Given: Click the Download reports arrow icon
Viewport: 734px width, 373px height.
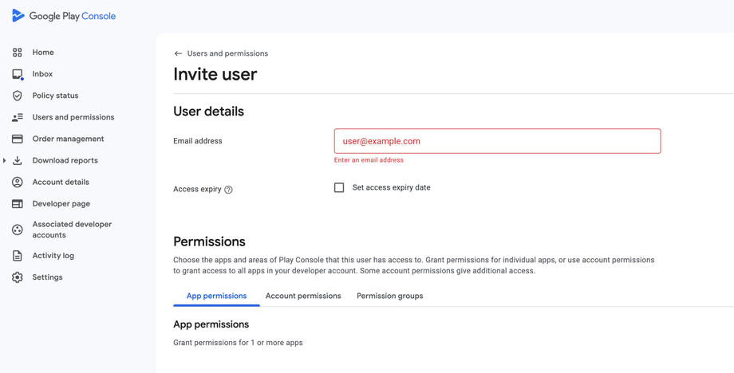Looking at the screenshot, I should (18, 160).
